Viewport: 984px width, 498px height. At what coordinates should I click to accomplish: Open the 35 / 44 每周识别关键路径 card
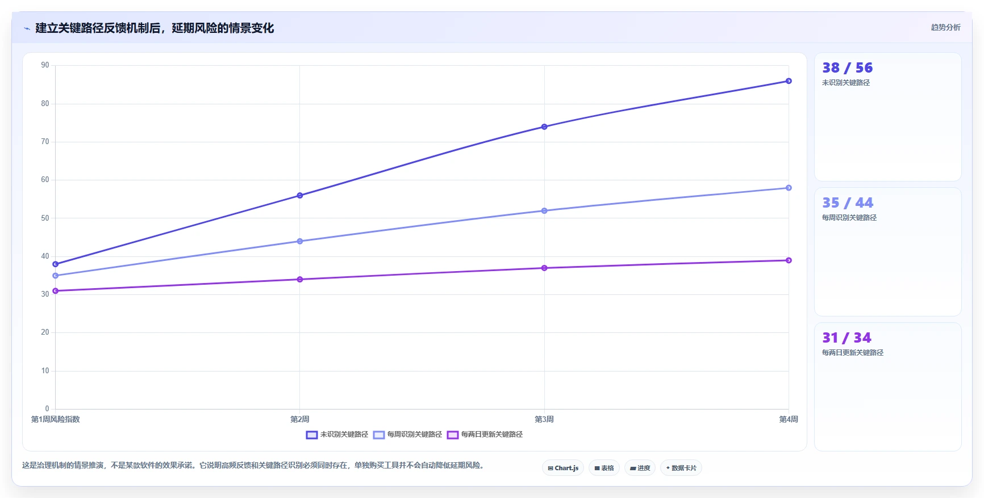point(887,252)
